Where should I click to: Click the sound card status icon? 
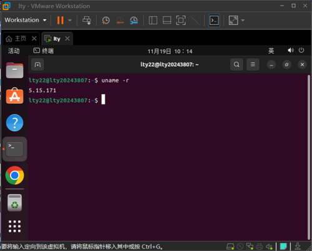point(269,247)
